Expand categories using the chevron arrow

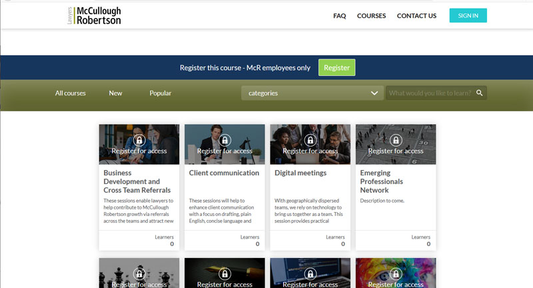[374, 93]
